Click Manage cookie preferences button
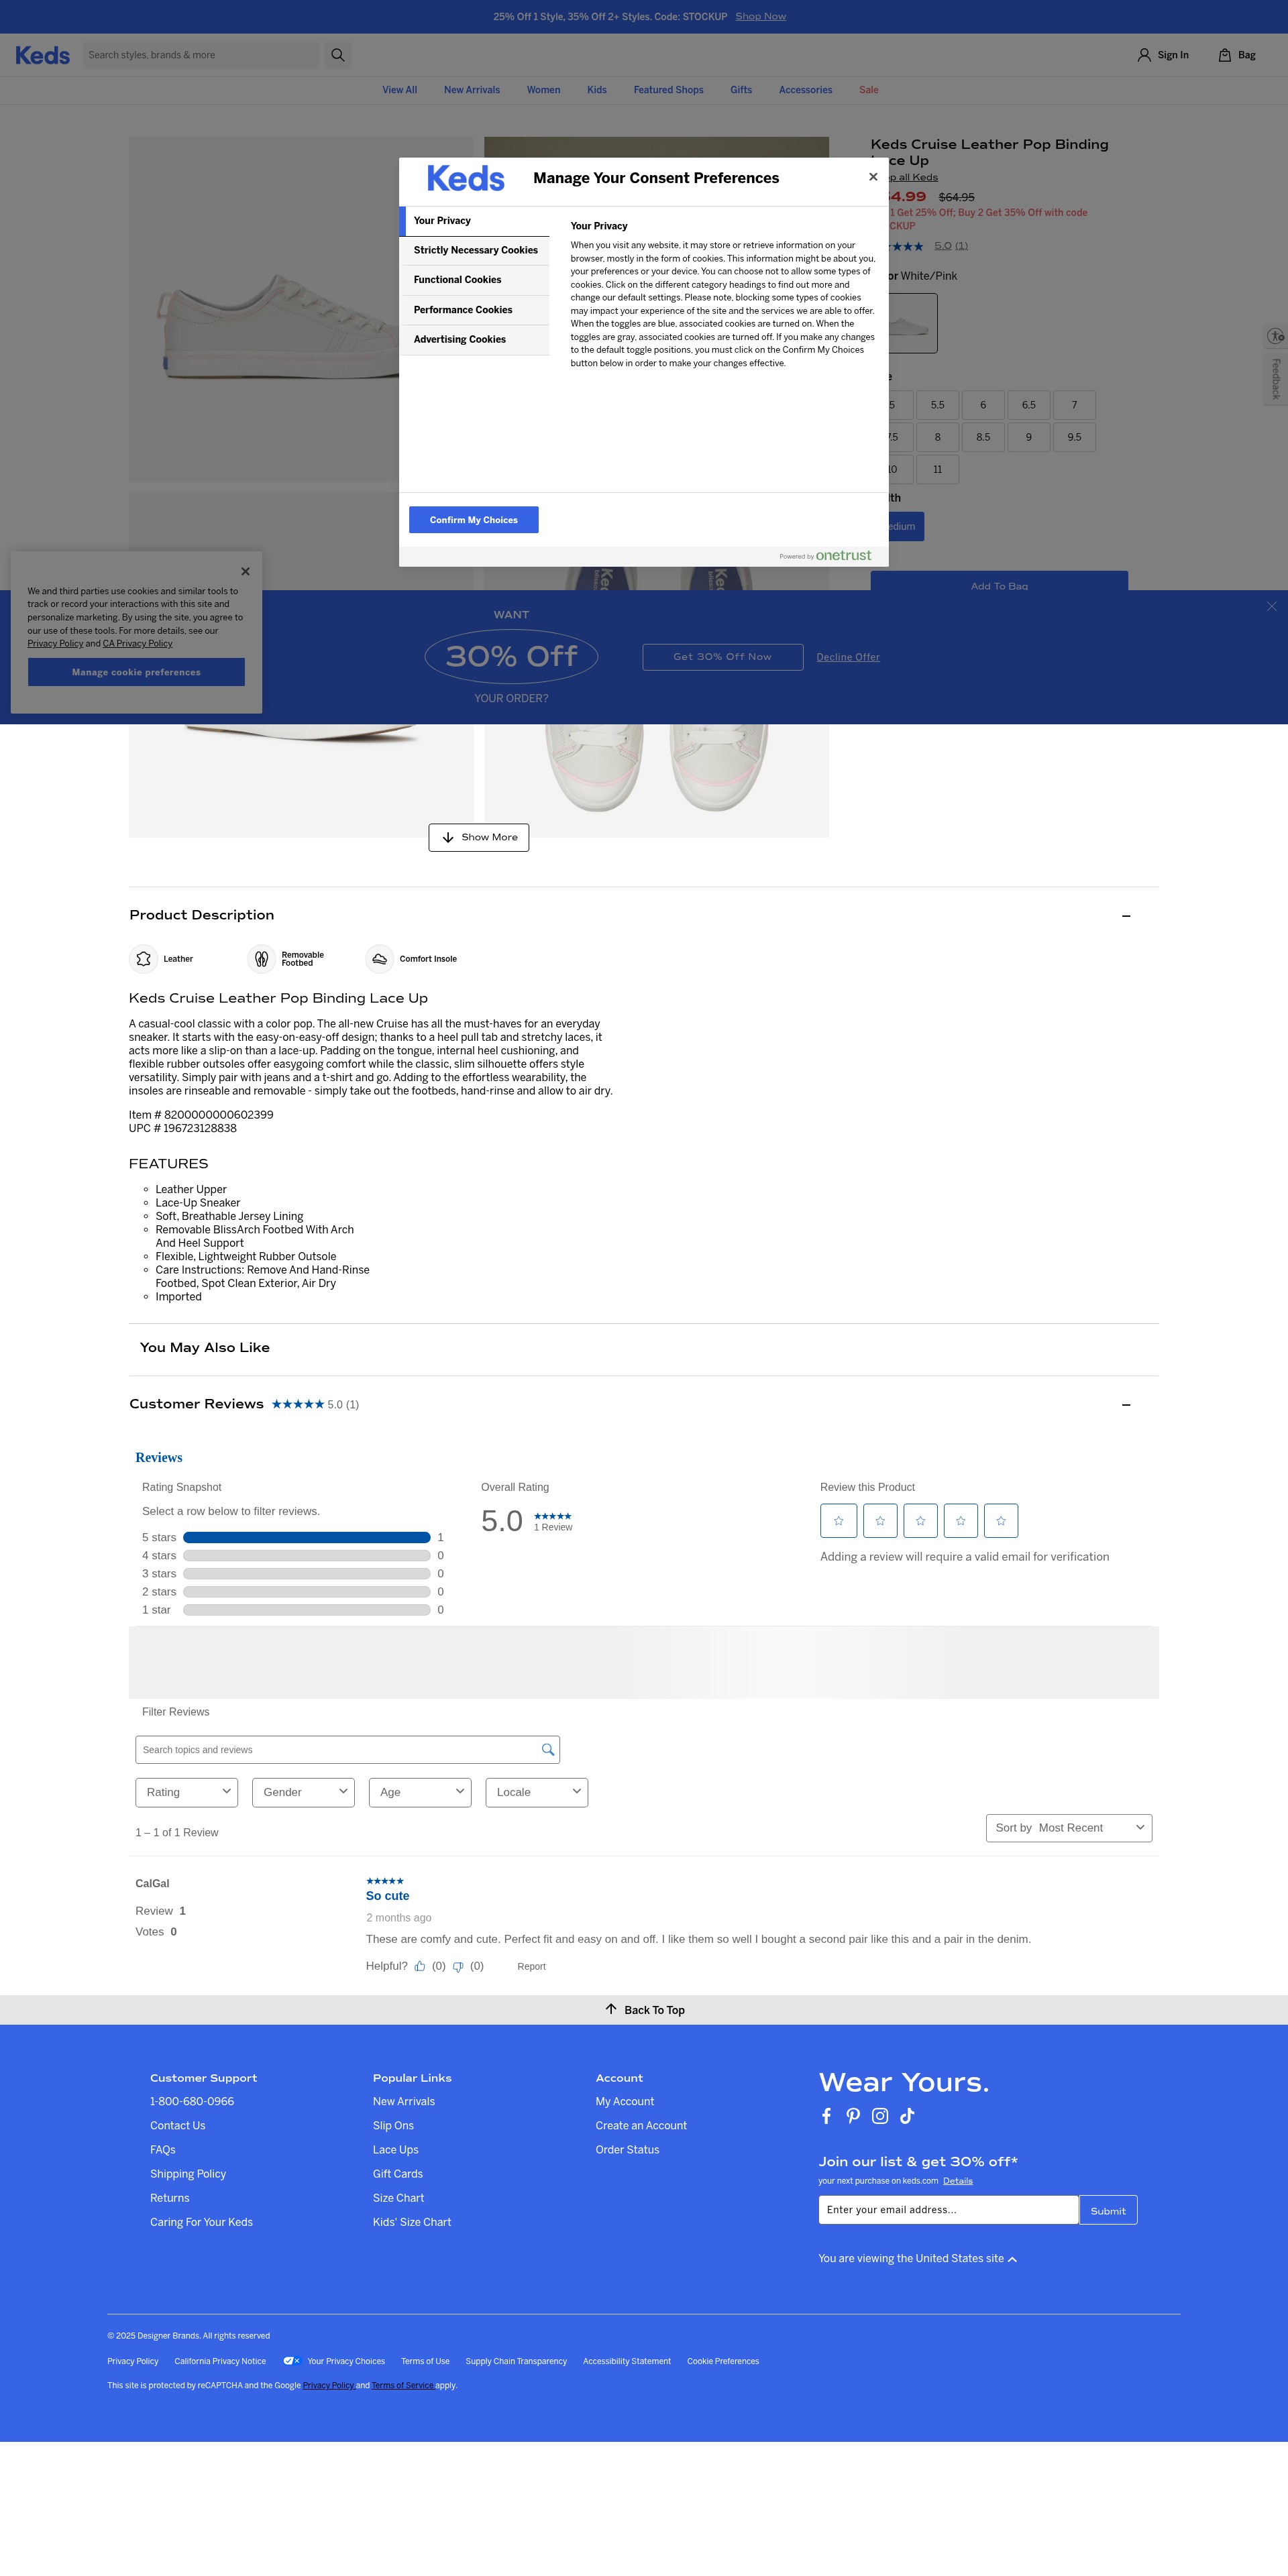 (136, 672)
